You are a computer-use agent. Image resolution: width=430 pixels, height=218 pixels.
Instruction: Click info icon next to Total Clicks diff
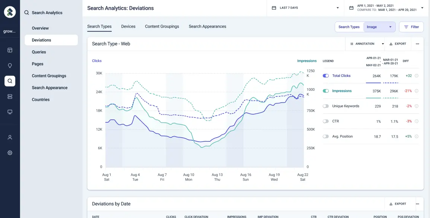417,76
